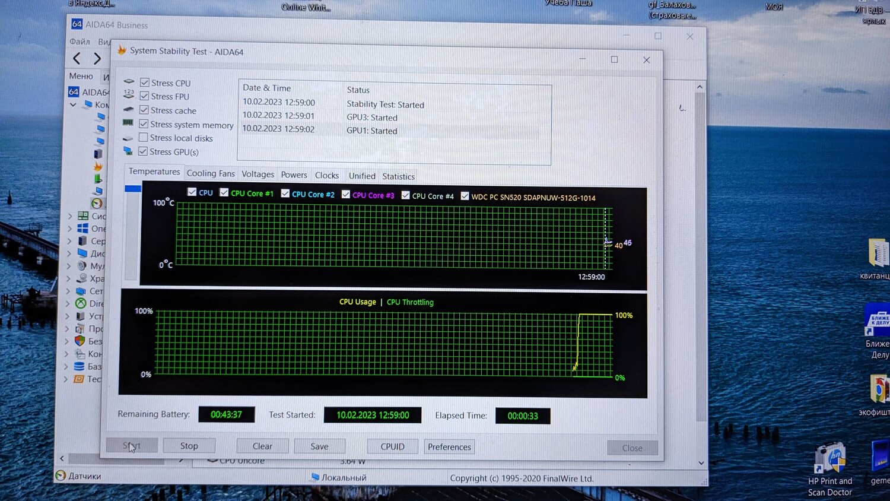Click the display icon next to Дис

82,253
